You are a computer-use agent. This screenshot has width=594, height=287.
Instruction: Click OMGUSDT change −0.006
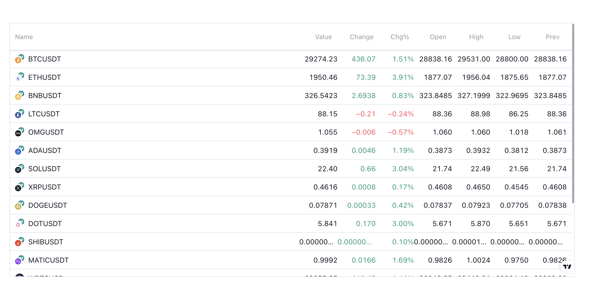click(363, 132)
